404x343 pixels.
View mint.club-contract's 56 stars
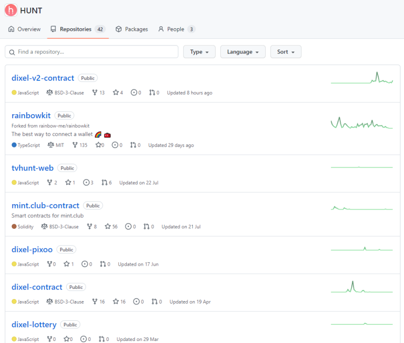[111, 226]
